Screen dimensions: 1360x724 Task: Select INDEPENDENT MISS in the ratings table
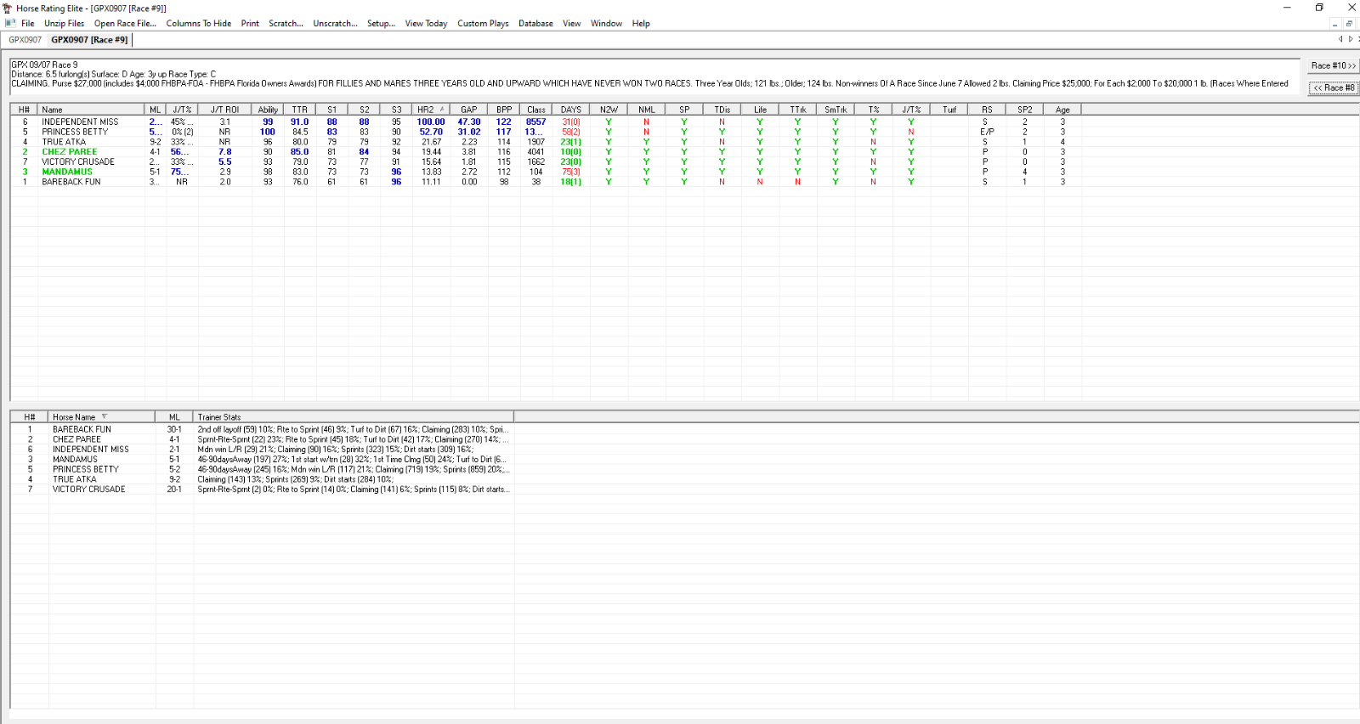pos(80,122)
